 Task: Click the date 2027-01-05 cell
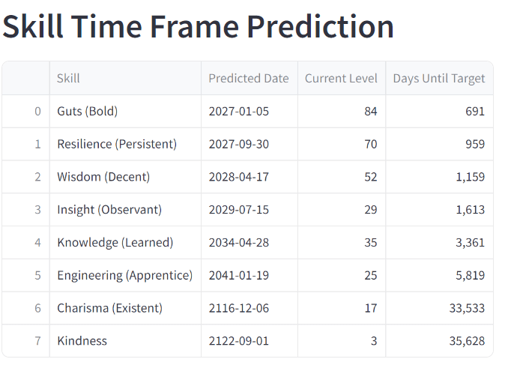click(x=250, y=112)
